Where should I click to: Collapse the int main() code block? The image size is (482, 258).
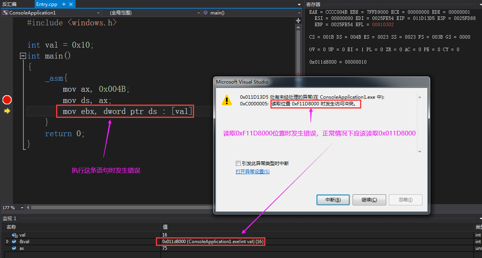click(23, 56)
